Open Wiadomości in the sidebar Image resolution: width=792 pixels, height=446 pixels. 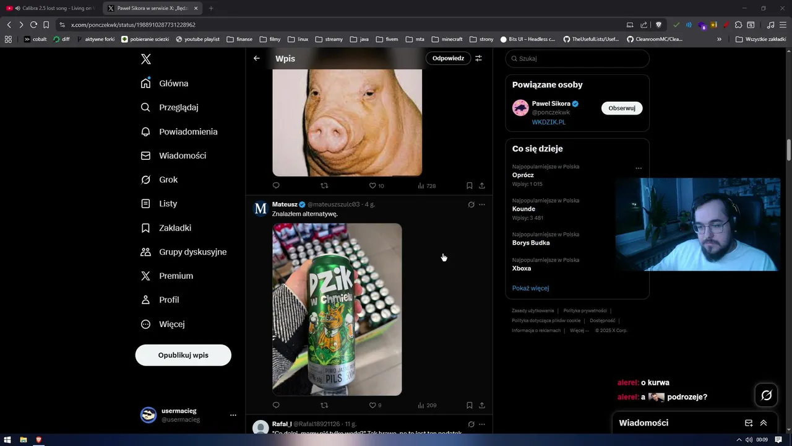click(174, 155)
